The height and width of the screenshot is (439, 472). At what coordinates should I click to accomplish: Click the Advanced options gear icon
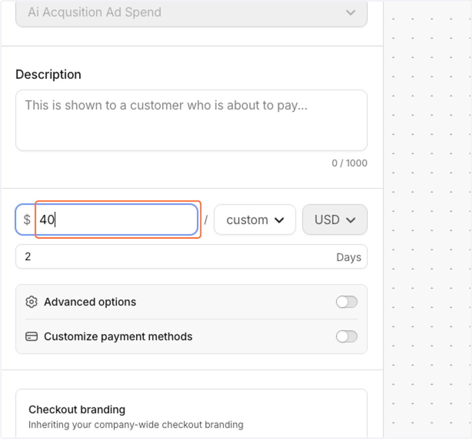click(x=31, y=302)
